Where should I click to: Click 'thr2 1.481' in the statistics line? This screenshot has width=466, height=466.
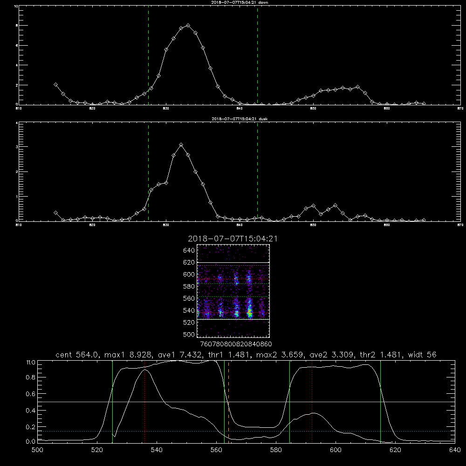click(381, 355)
